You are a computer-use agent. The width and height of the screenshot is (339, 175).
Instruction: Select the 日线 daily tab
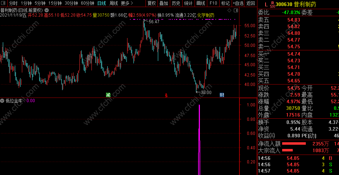(x=102, y=3)
